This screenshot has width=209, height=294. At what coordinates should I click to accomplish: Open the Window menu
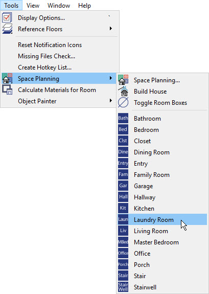point(59,6)
